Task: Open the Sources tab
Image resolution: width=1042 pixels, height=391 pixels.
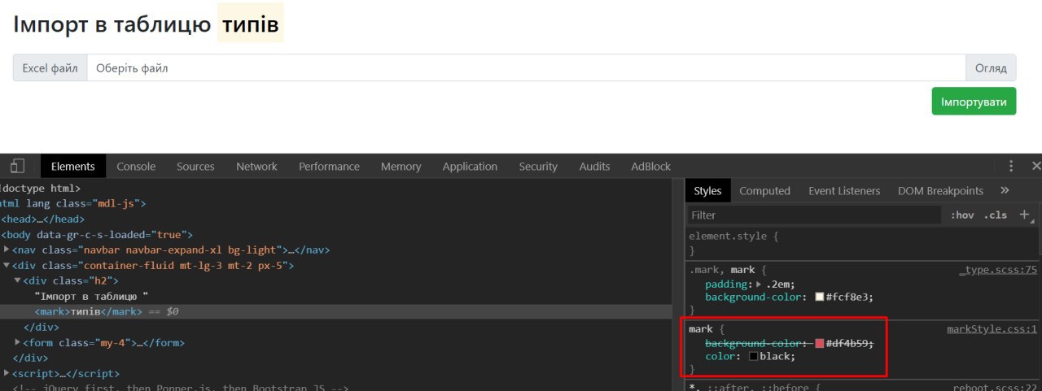Action: pyautogui.click(x=195, y=166)
